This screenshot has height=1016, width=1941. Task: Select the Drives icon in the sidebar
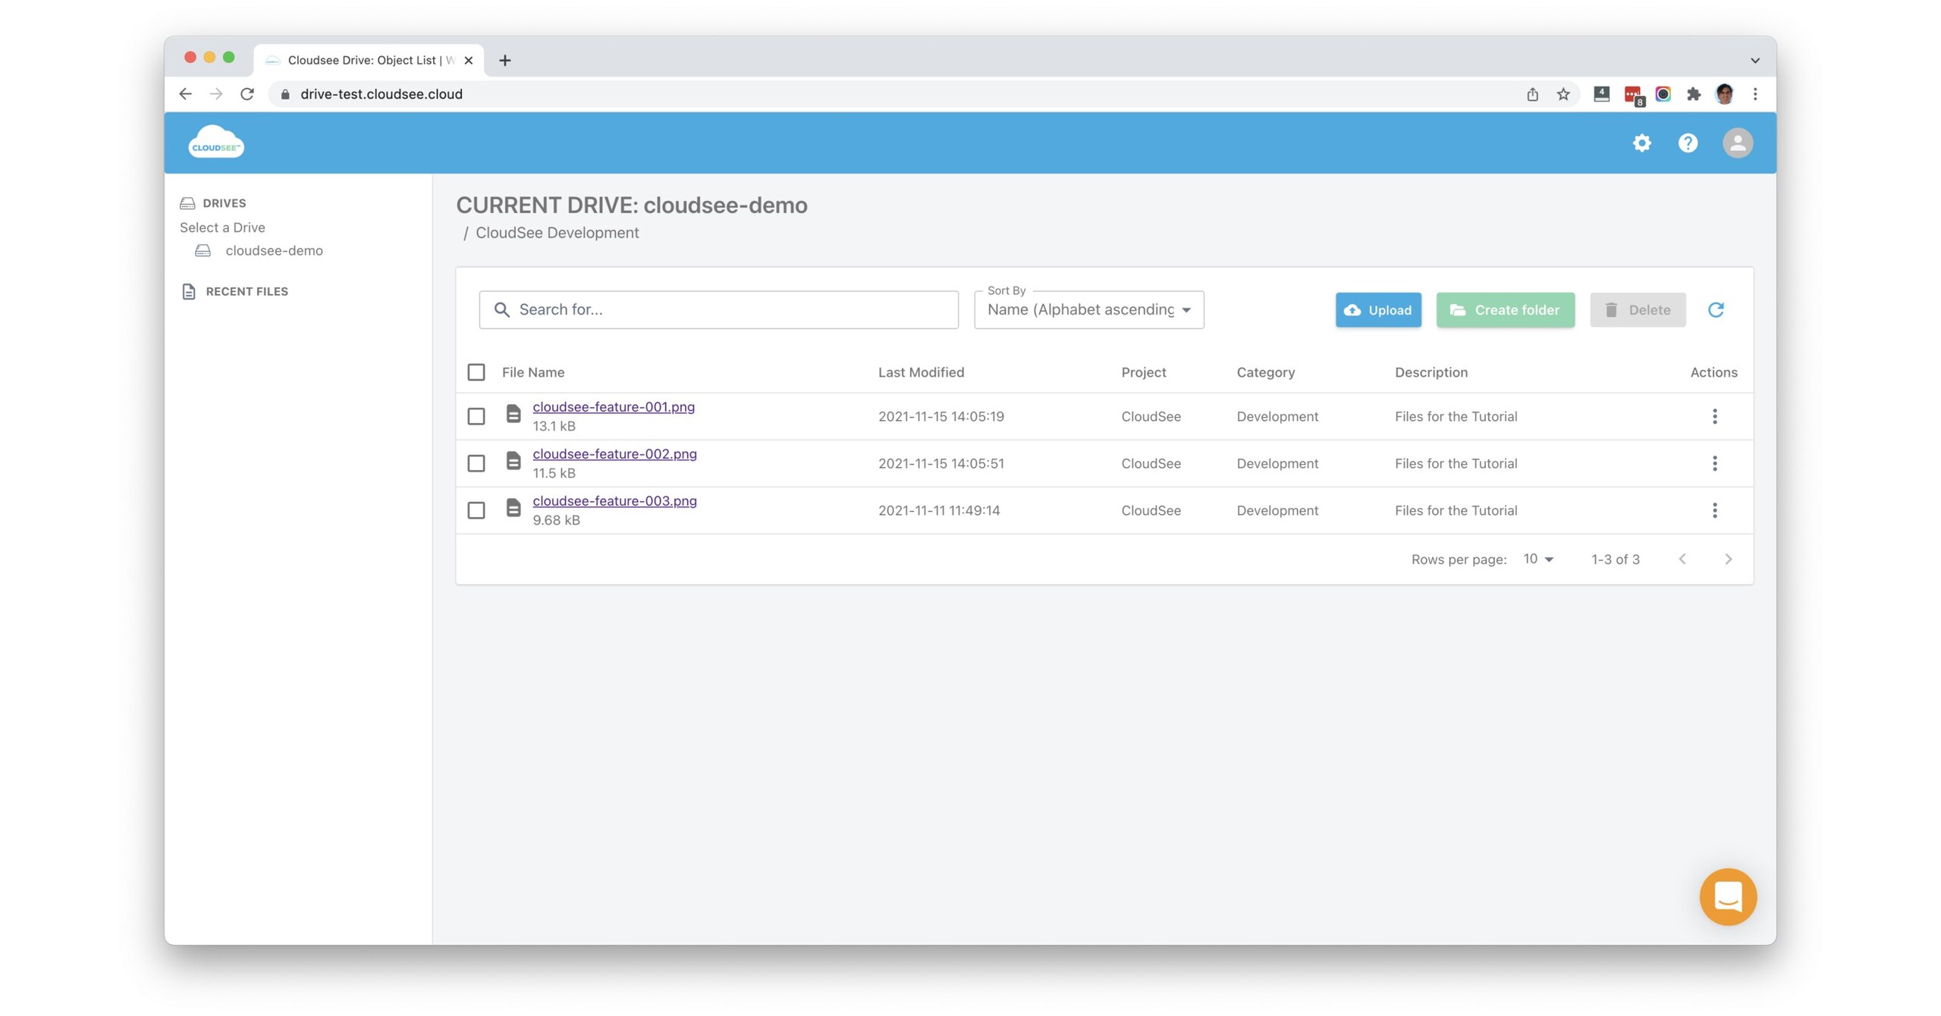(187, 202)
